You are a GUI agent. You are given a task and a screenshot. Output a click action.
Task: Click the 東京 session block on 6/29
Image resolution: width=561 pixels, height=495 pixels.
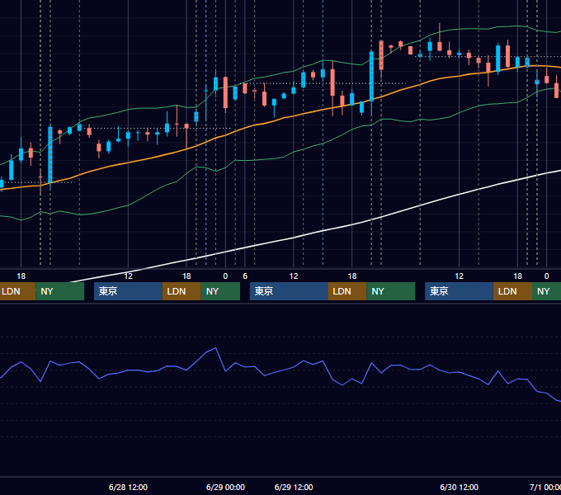coord(289,291)
